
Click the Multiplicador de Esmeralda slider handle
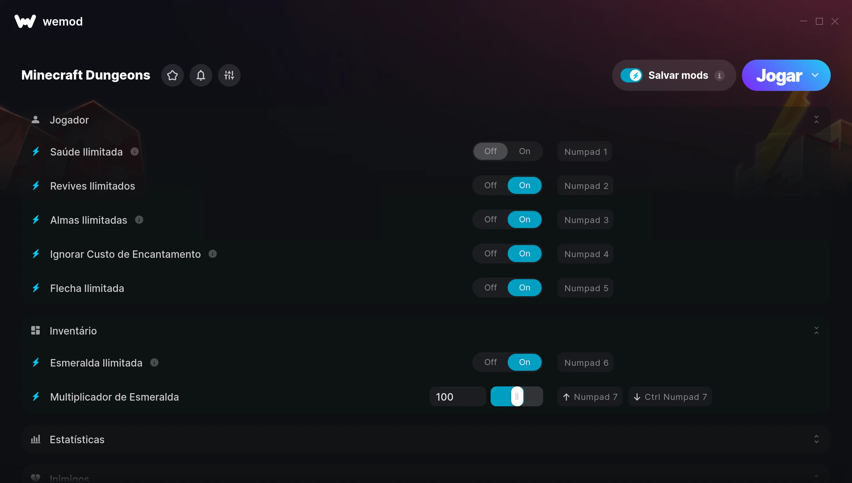[x=517, y=396]
